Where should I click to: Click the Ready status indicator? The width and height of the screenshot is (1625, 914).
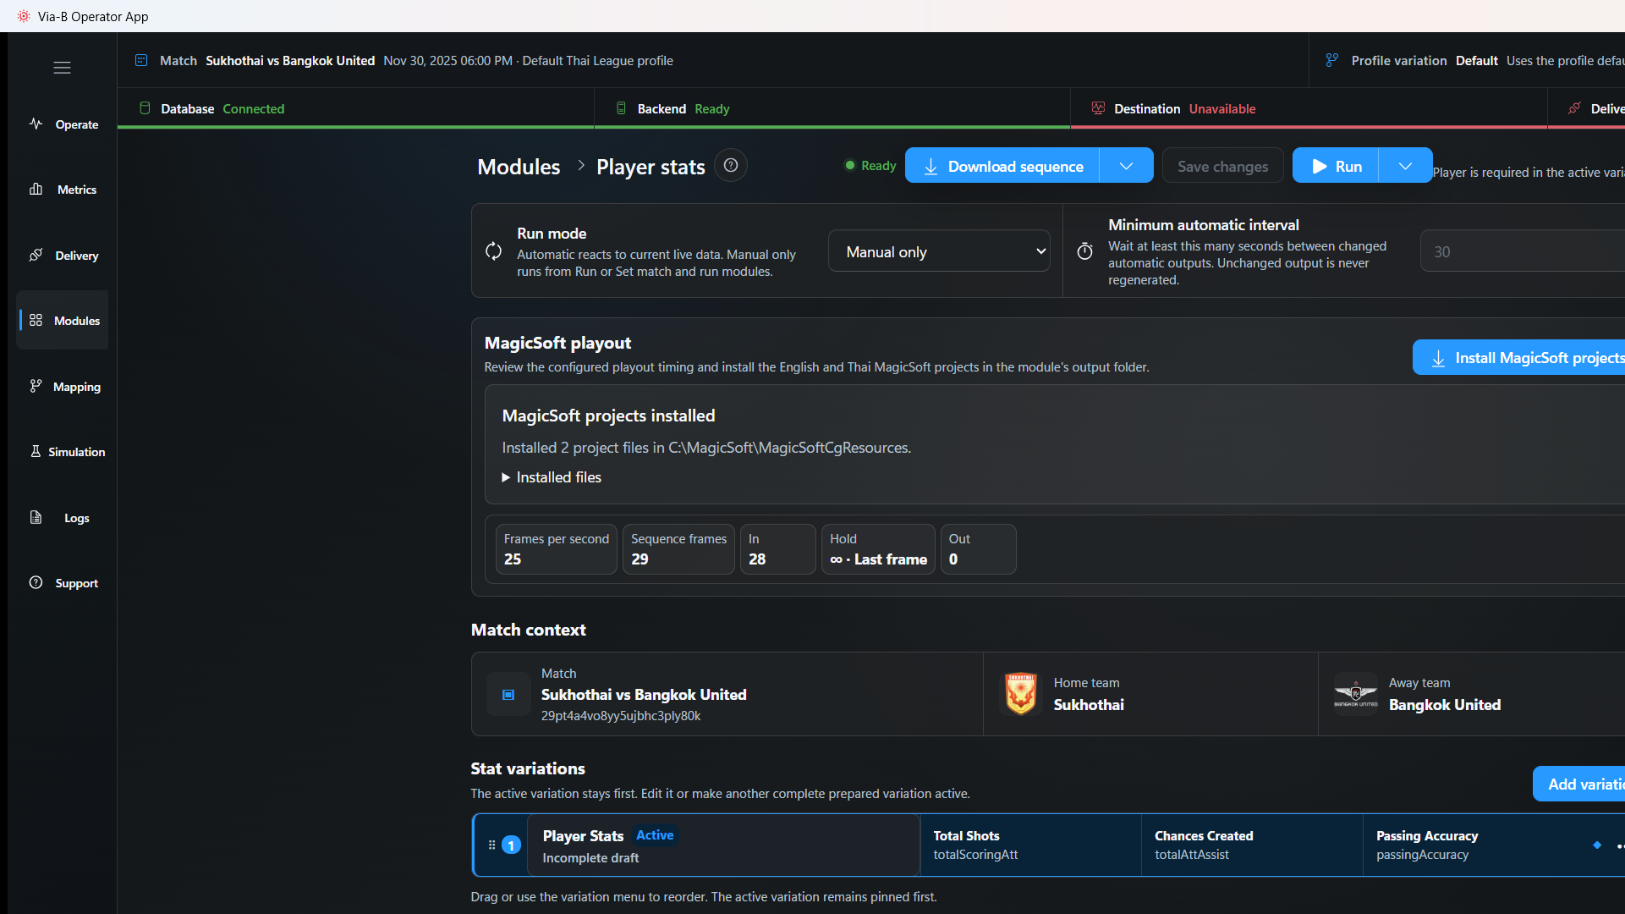coord(870,166)
